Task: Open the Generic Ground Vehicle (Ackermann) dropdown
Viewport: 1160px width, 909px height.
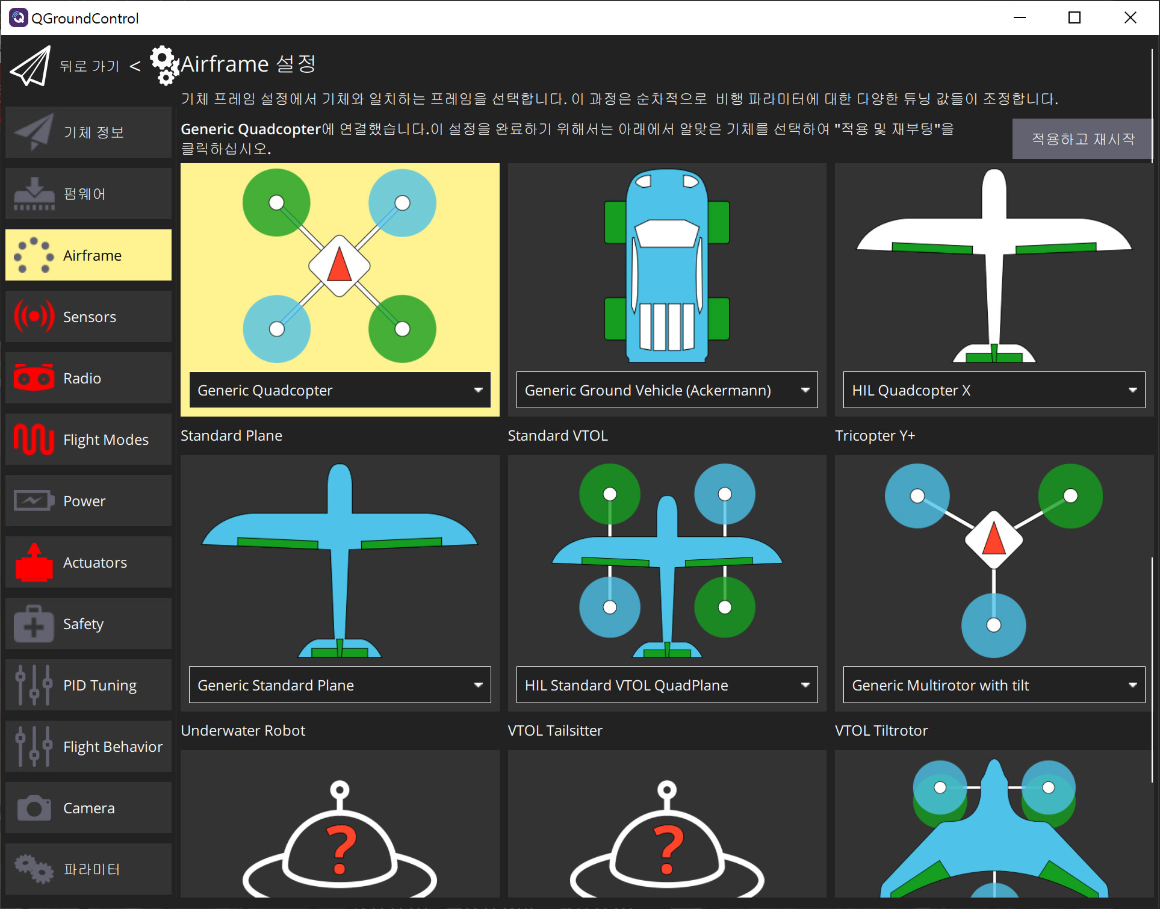Action: tap(666, 390)
